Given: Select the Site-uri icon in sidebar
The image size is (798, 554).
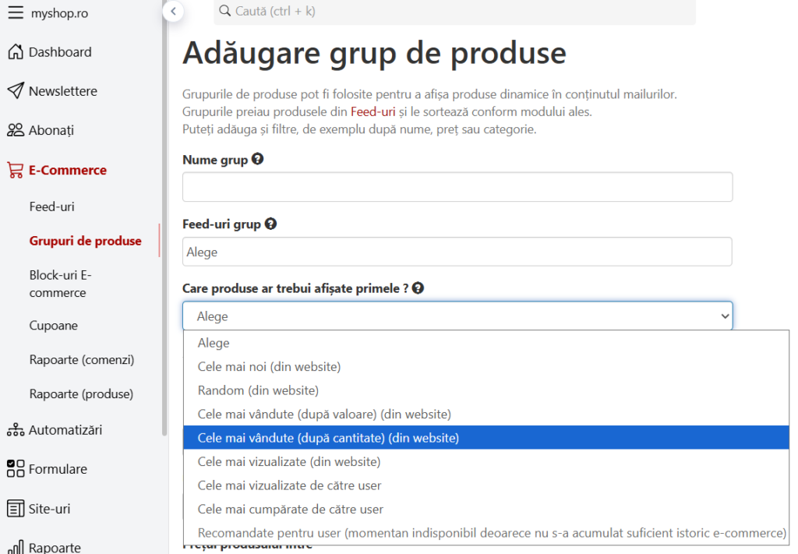Looking at the screenshot, I should pos(14,508).
